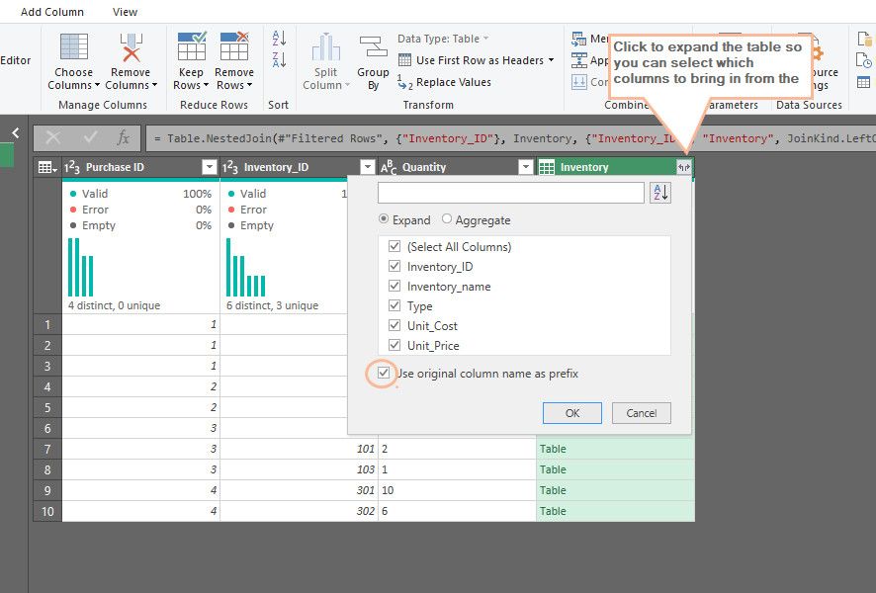Uncheck the Inventory_name checkbox
Image resolution: width=876 pixels, height=593 pixels.
[x=394, y=286]
